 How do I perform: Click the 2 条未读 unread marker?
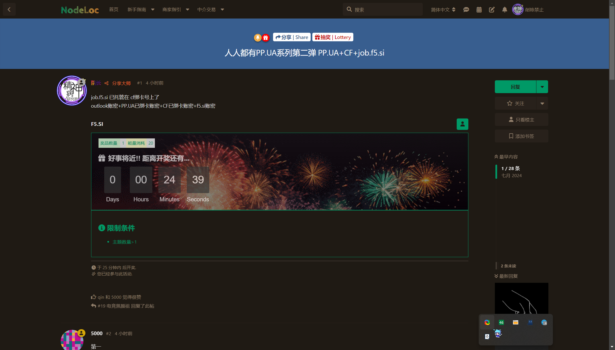(509, 266)
